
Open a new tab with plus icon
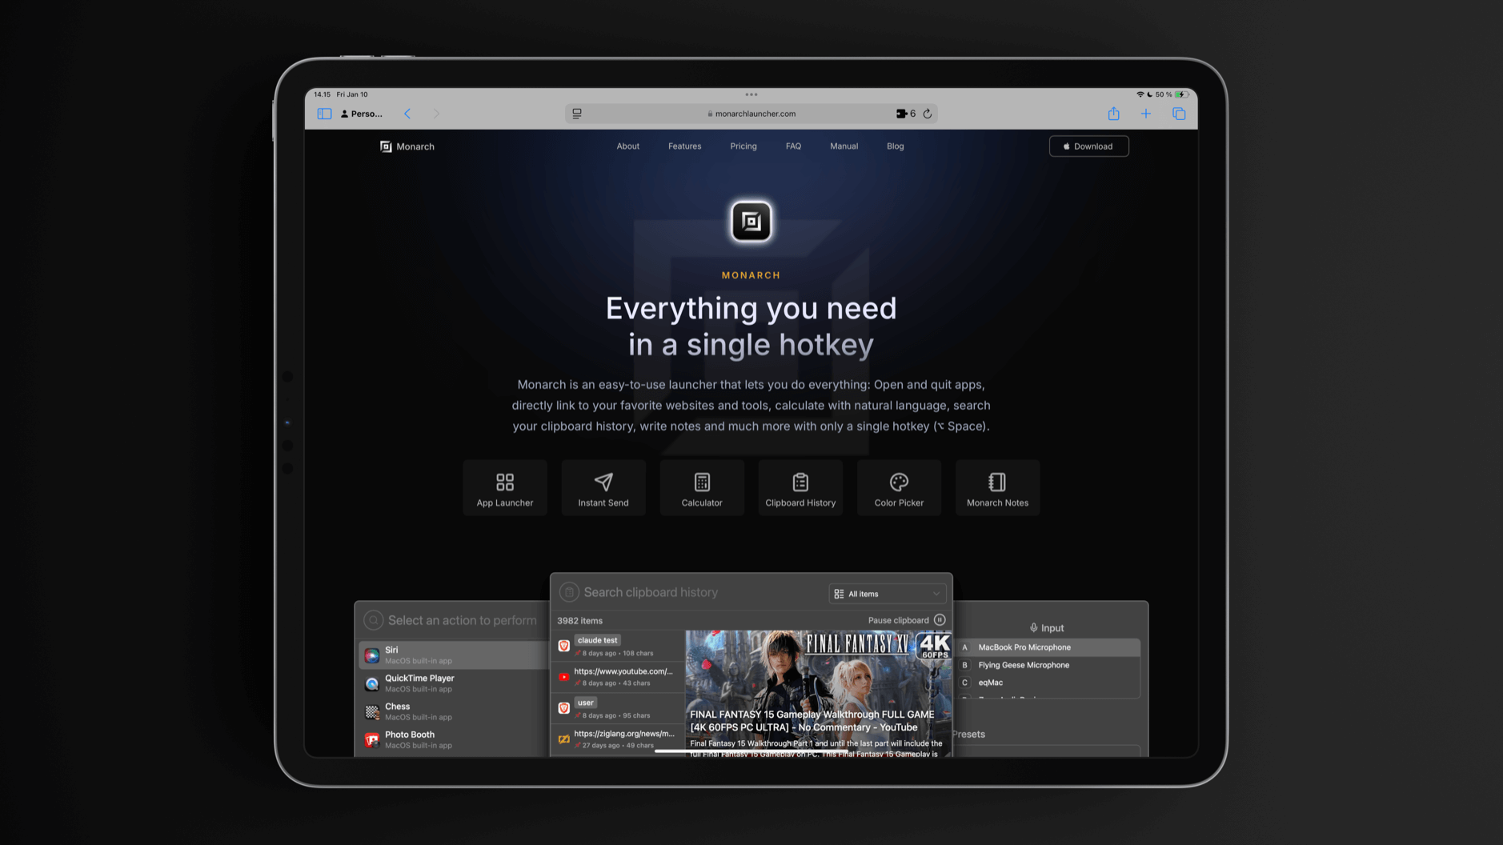point(1146,114)
